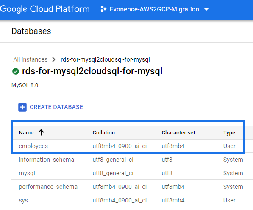The height and width of the screenshot is (210, 253).
Task: Select the mysql database row
Action: (x=128, y=173)
